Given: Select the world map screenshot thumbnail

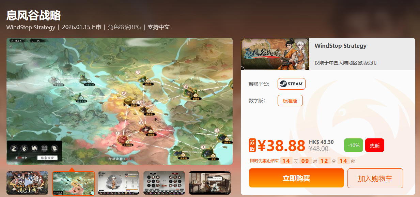Looking at the screenshot, I should tap(74, 183).
